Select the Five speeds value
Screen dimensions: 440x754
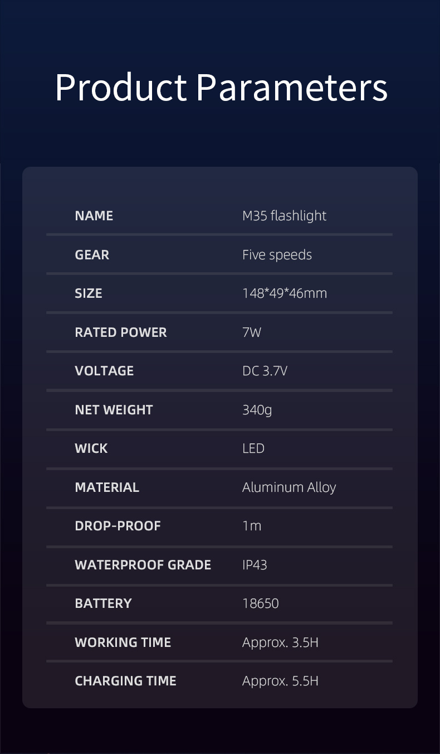click(x=277, y=255)
